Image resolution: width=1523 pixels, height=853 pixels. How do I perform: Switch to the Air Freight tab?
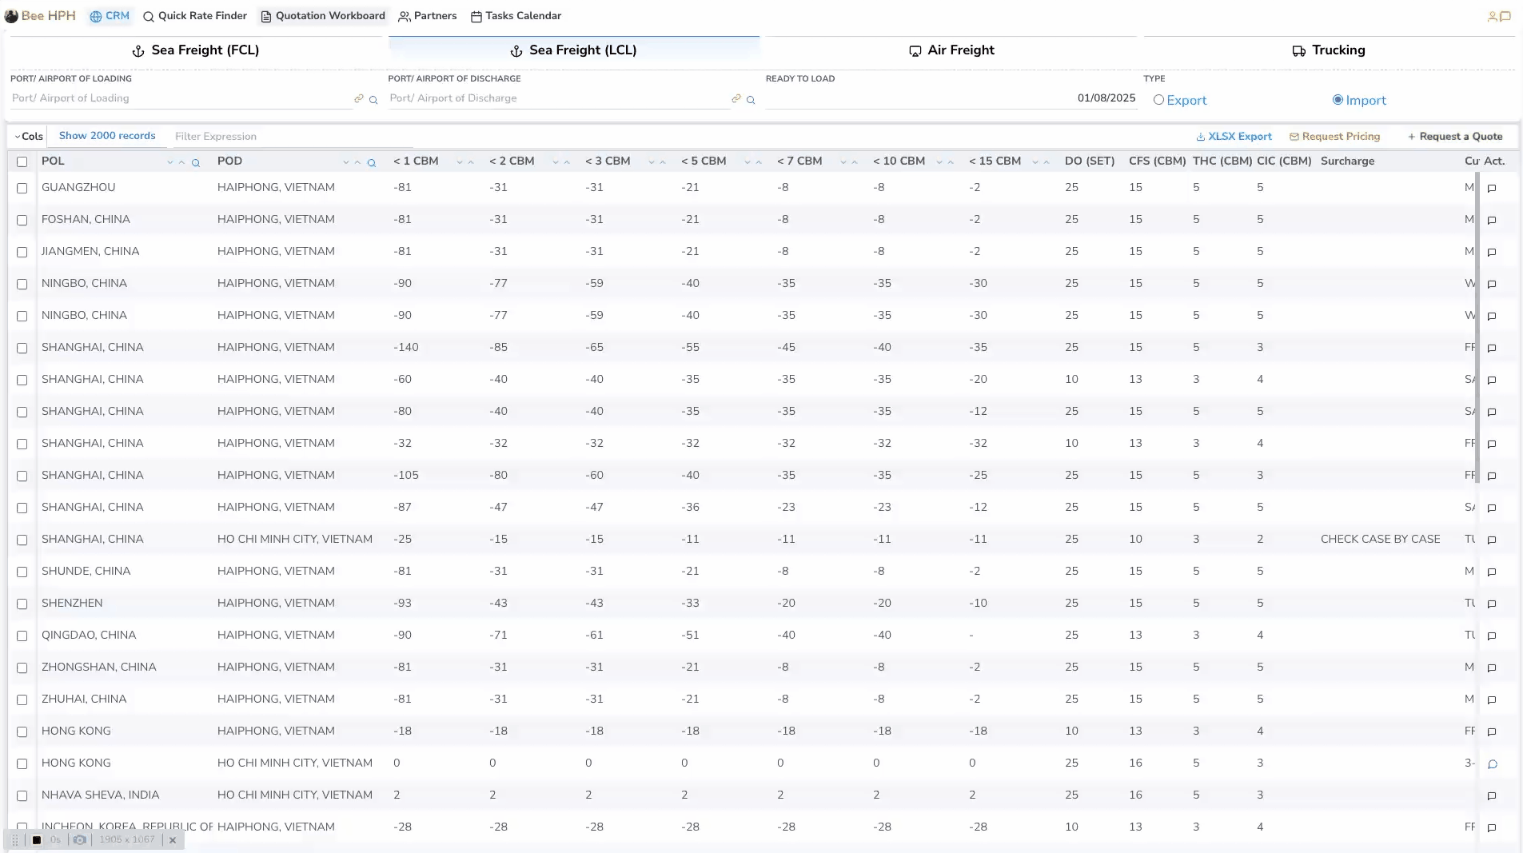[951, 50]
